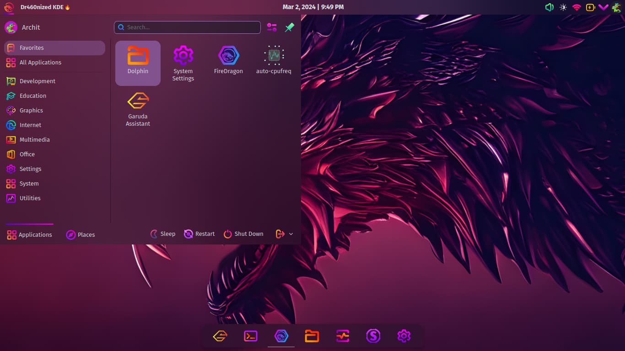
Task: Click the Shut Down button
Action: (x=243, y=234)
